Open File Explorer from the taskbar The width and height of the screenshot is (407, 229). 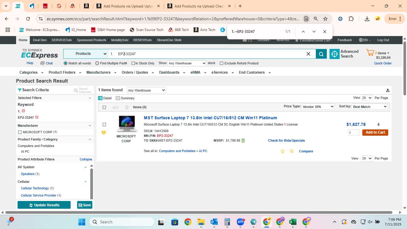tap(201, 222)
